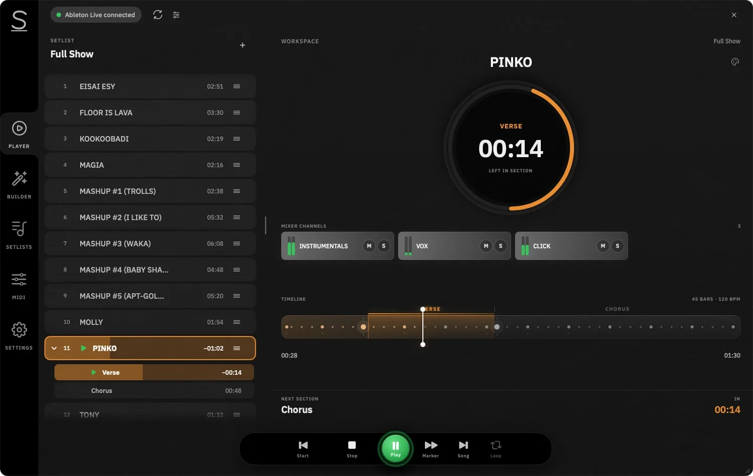The height and width of the screenshot is (476, 753).
Task: Solo the INSTRUMENTALS channel
Action: pos(384,246)
